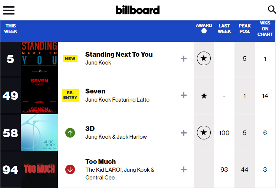Click the Billboard logo
The image size is (276, 188).
tap(138, 10)
